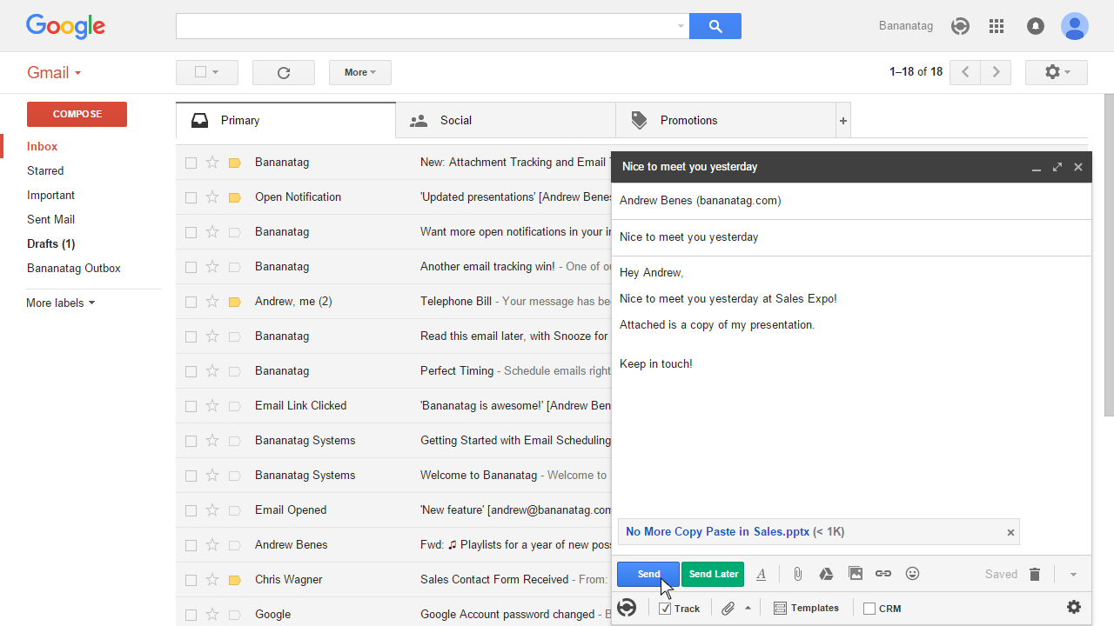
Task: Open the More actions dropdown
Action: coord(360,72)
